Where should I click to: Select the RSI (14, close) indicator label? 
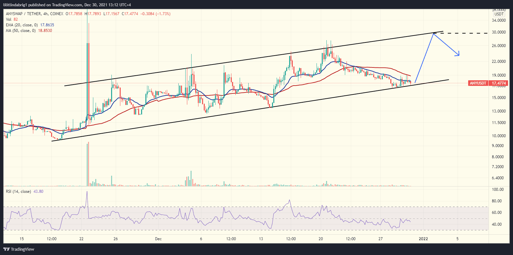pyautogui.click(x=18, y=191)
